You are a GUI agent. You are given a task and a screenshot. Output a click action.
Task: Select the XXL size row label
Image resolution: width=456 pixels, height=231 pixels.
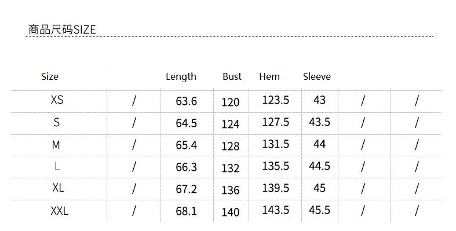(x=60, y=211)
